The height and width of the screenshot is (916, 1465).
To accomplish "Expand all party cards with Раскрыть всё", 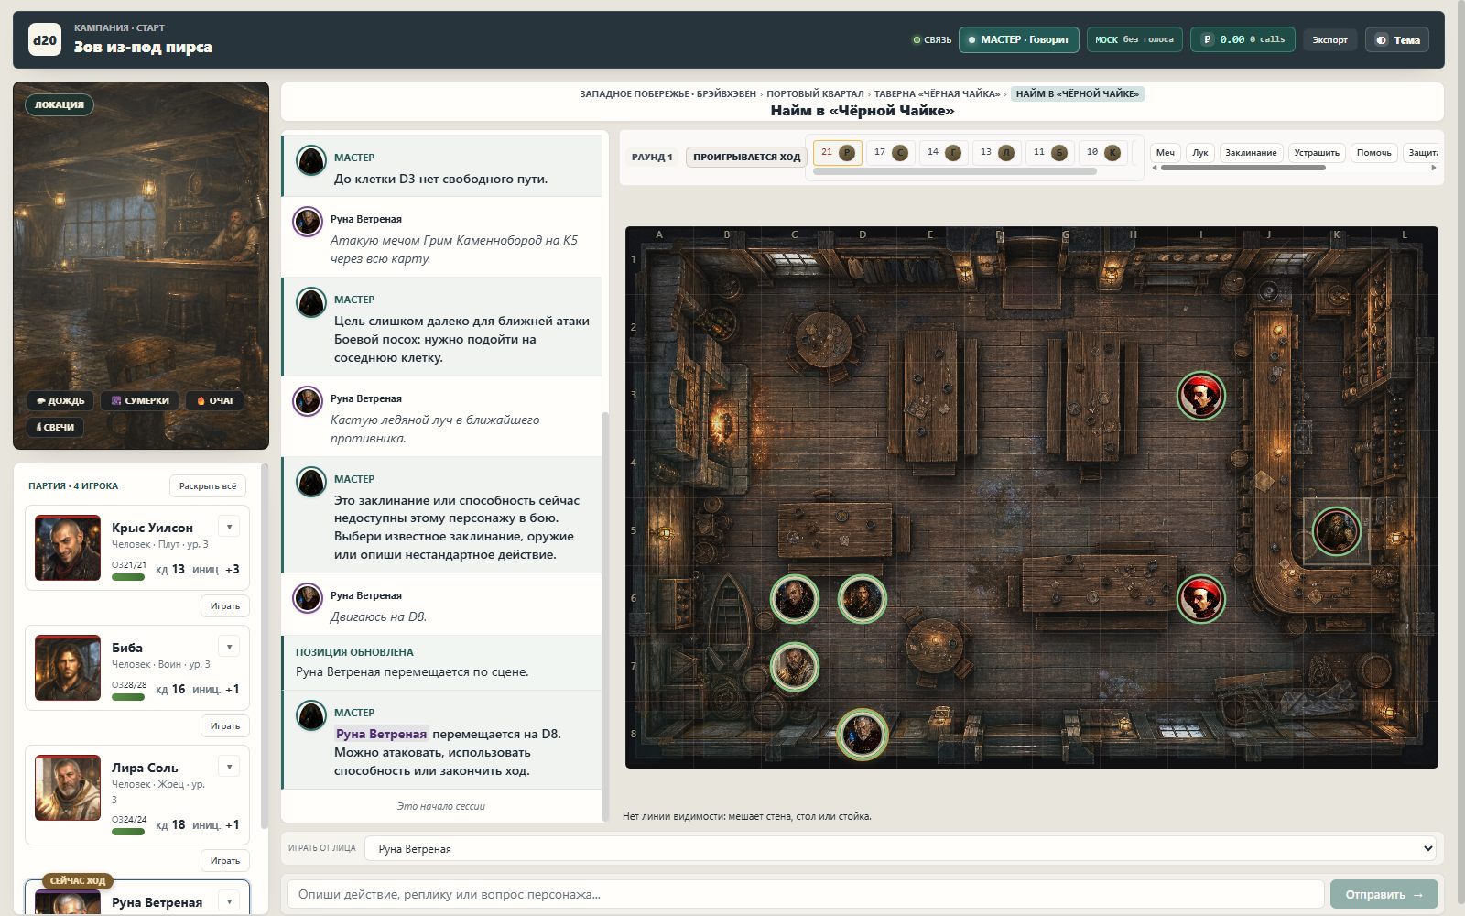I will pyautogui.click(x=208, y=486).
